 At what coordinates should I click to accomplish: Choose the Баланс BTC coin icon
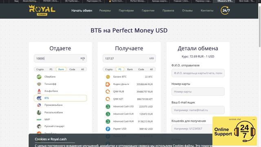click(108, 77)
